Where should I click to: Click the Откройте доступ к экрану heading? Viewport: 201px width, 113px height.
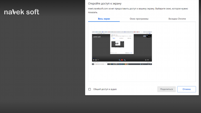(105, 3)
